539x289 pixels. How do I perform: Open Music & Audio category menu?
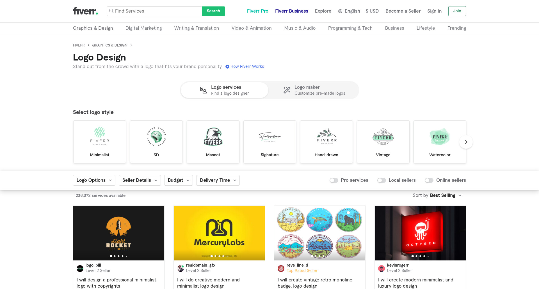(x=300, y=28)
